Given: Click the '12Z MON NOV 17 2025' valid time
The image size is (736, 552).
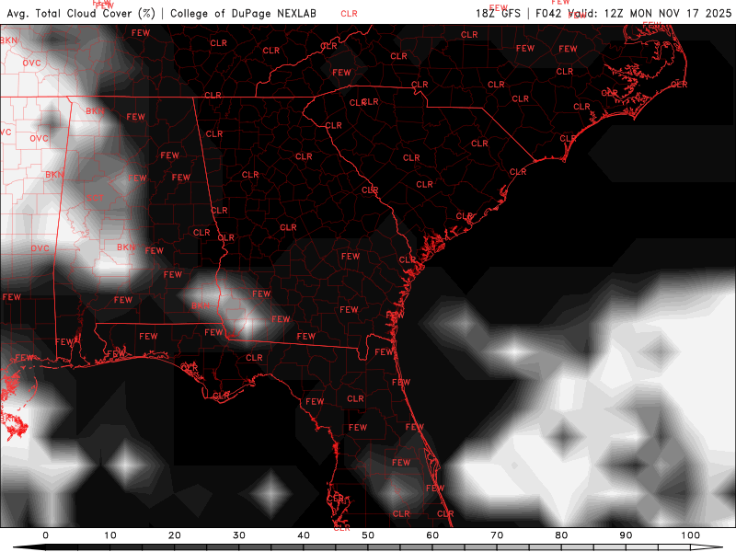Looking at the screenshot, I should (x=668, y=13).
